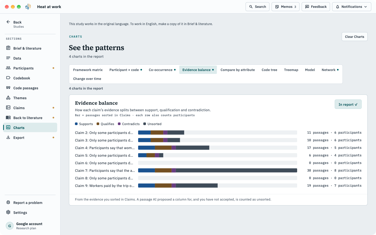The height and width of the screenshot is (235, 376).
Task: Click the Back to literature book icon
Action: tap(8, 118)
